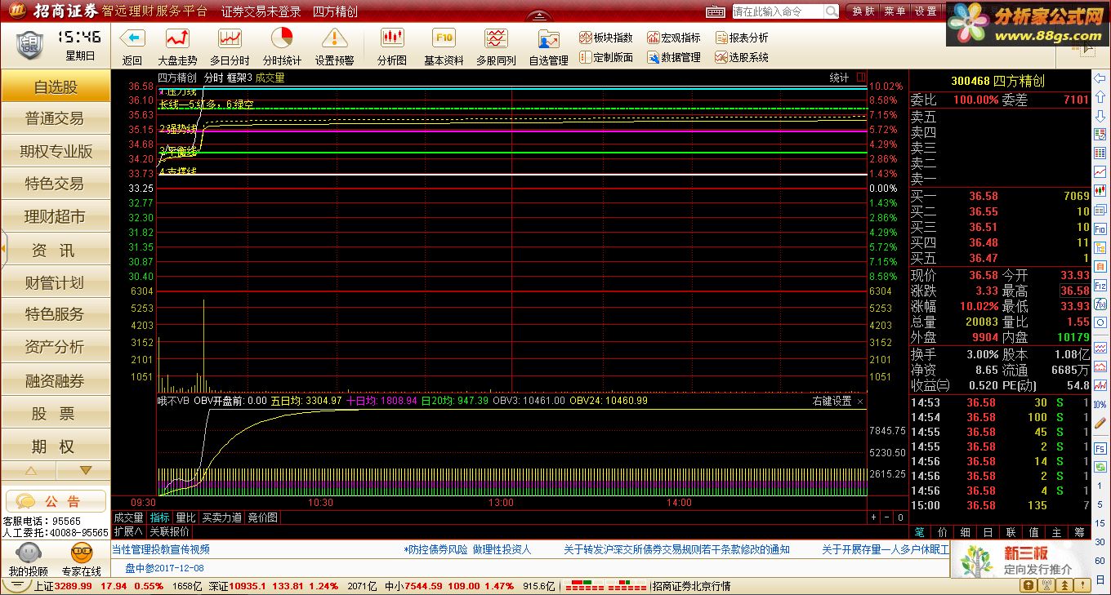The width and height of the screenshot is (1111, 595).
Task: Open 宏观指标 macro indicators
Action: [674, 38]
